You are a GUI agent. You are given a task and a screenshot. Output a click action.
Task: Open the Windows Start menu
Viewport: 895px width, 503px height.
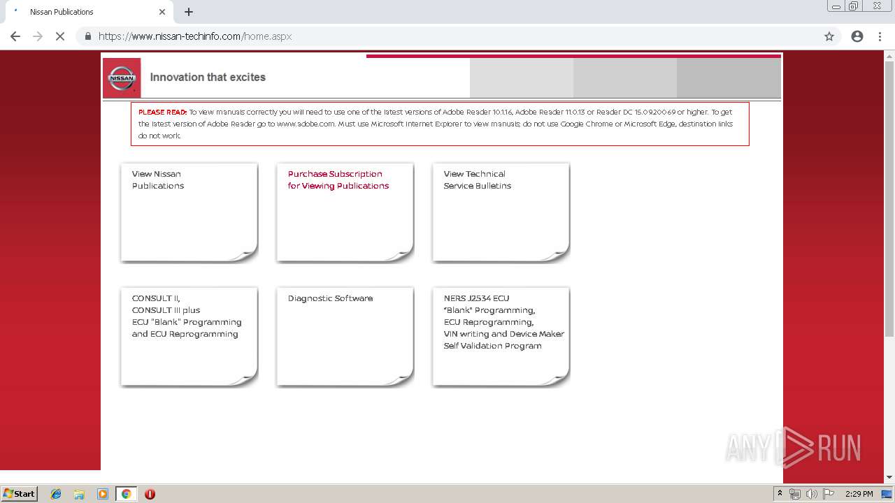tap(20, 494)
